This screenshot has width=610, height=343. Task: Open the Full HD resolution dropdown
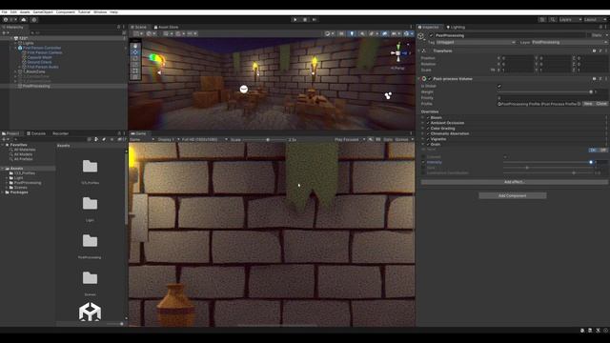coord(205,140)
